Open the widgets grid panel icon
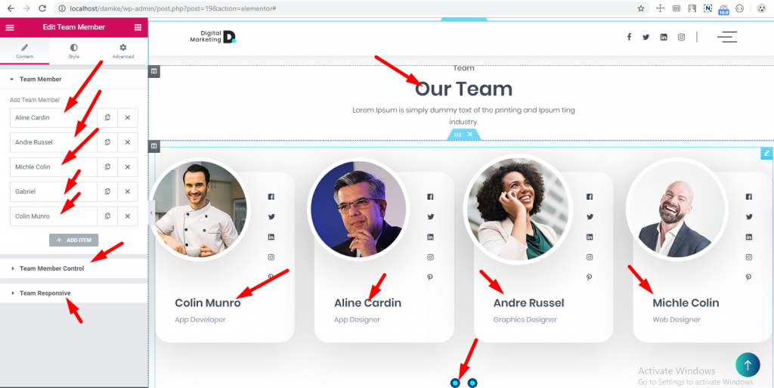Screen dimensions: 774x388 pyautogui.click(x=138, y=28)
